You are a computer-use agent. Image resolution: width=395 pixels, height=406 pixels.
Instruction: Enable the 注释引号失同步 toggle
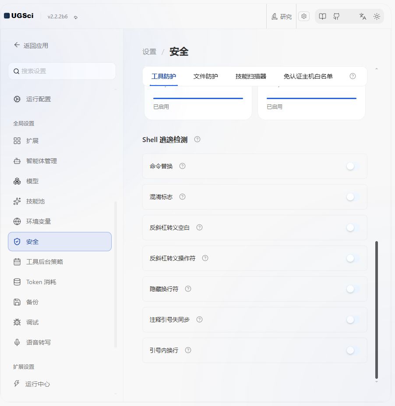[x=353, y=320]
